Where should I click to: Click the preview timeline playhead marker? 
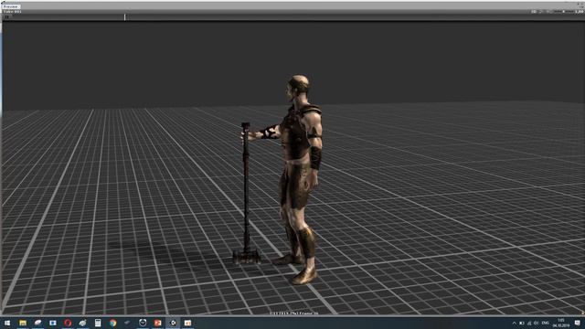[x=124, y=16]
